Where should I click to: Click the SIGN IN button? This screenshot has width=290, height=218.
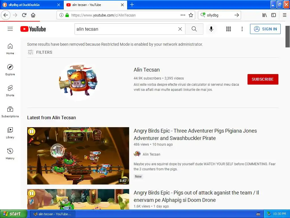[265, 29]
